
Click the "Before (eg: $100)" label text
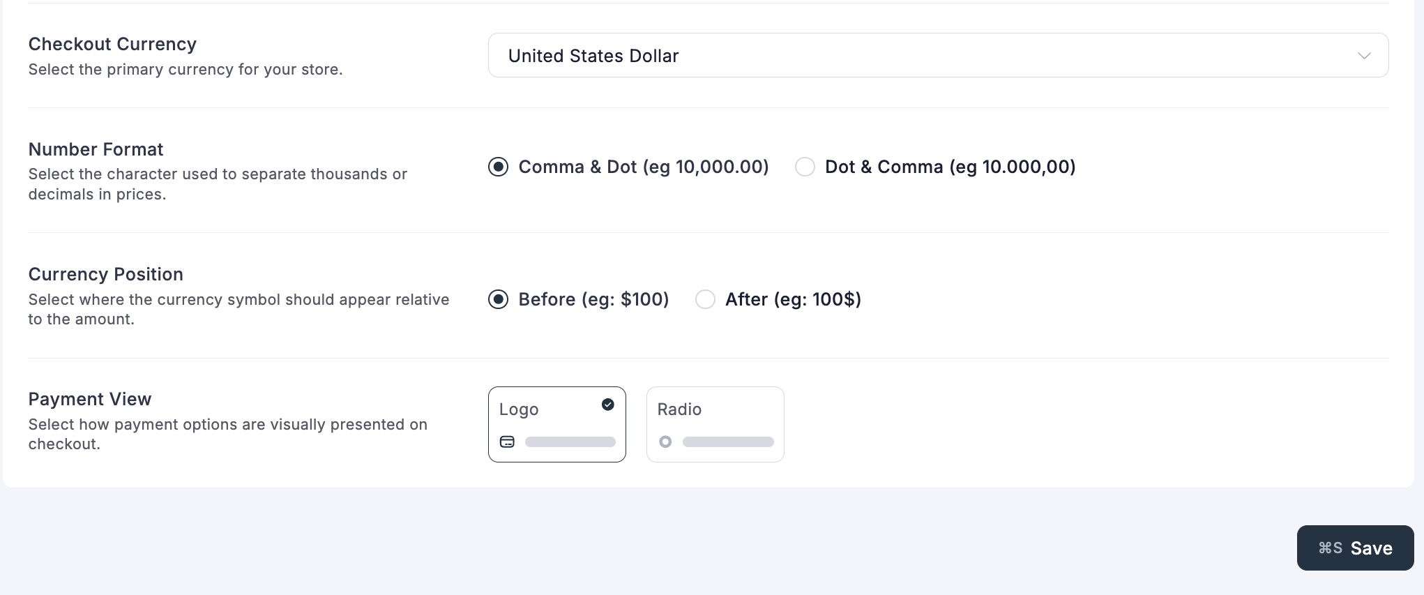pos(593,299)
